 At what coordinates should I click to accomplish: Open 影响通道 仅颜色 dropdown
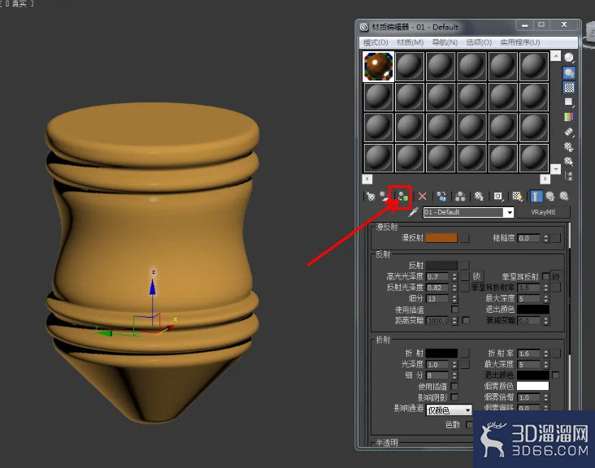(x=449, y=410)
